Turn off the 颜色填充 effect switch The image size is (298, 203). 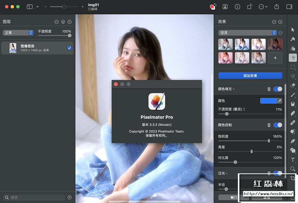pyautogui.click(x=278, y=89)
